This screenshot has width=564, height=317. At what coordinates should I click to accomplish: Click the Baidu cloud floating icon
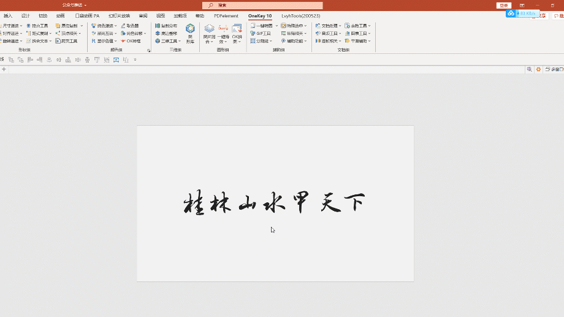[x=511, y=13]
